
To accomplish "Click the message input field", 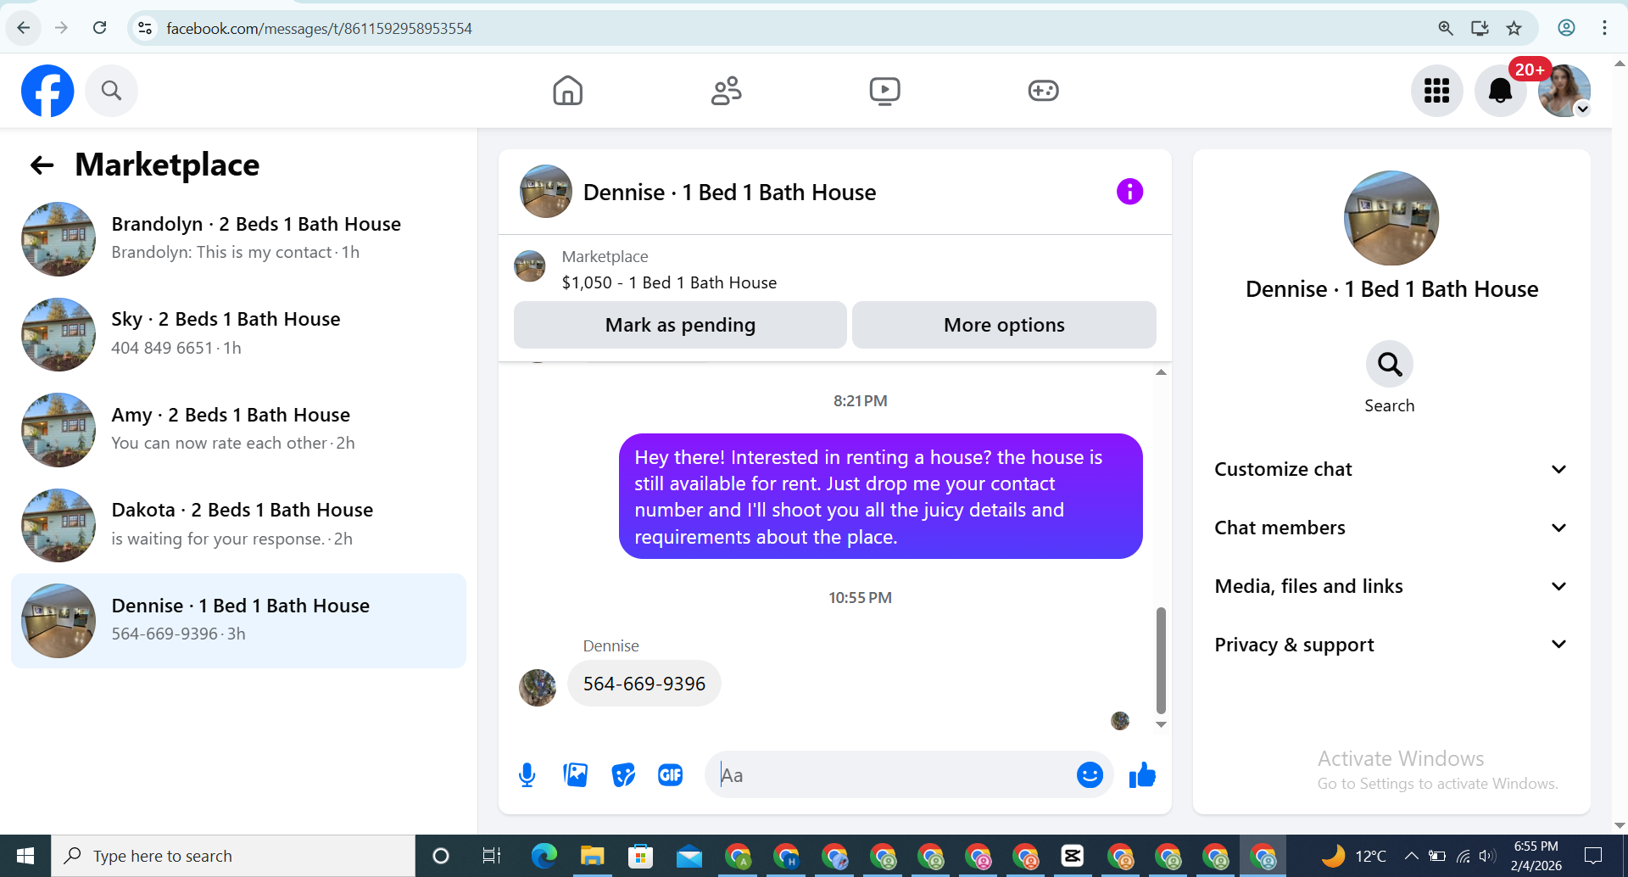I will pos(890,774).
